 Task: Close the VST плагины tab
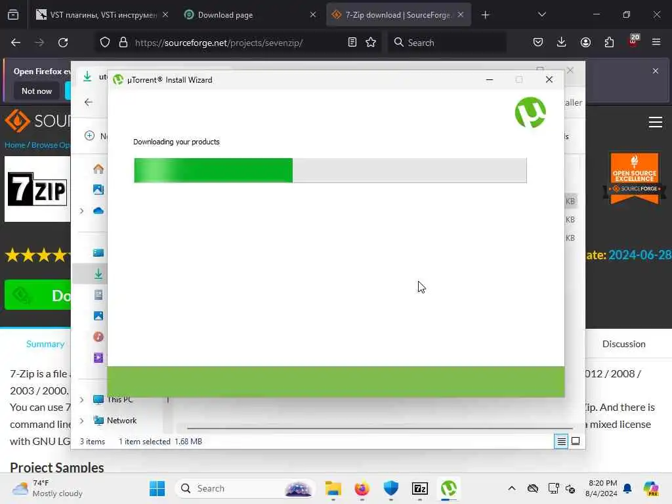point(165,15)
